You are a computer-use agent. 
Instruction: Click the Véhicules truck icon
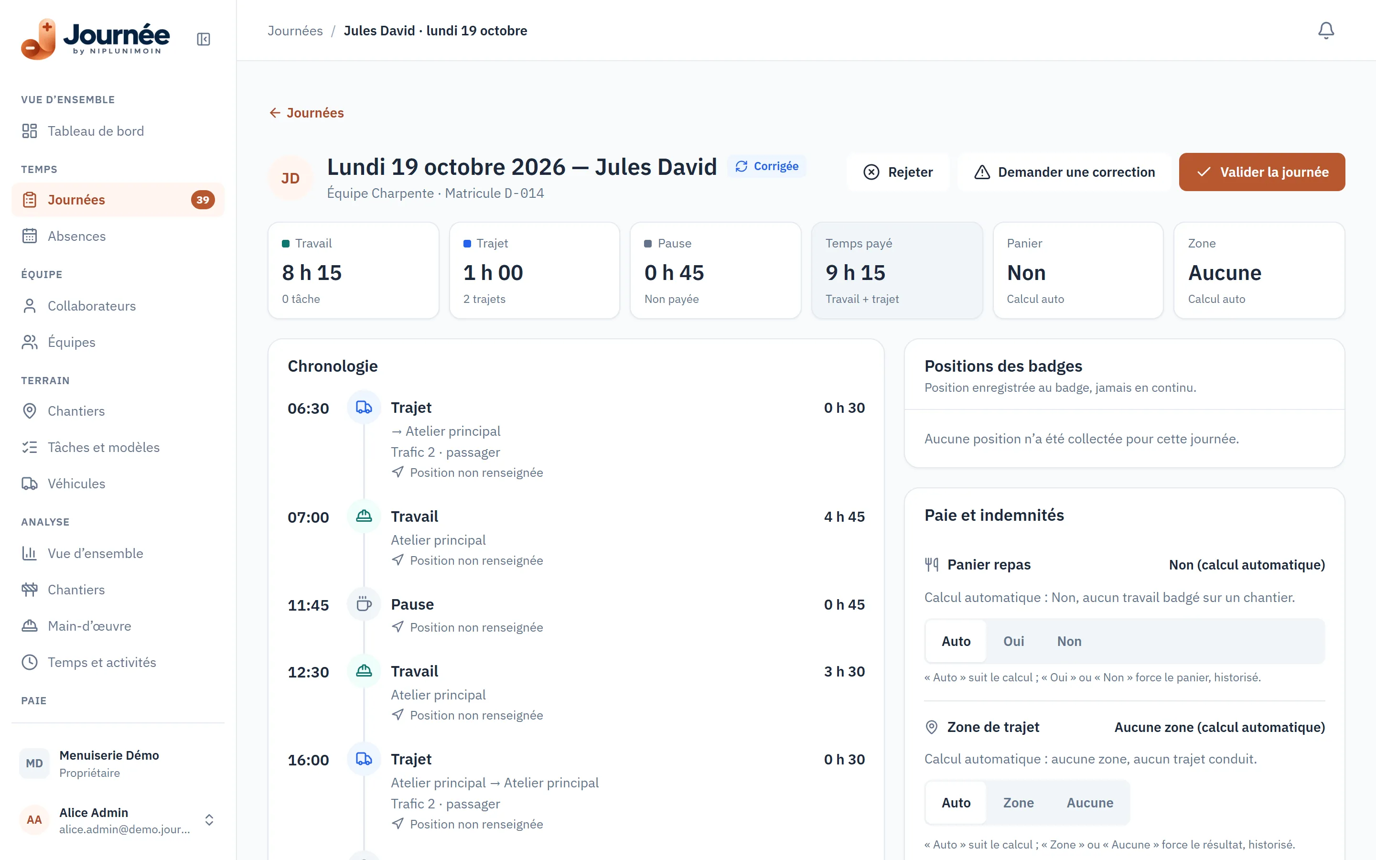coord(30,484)
